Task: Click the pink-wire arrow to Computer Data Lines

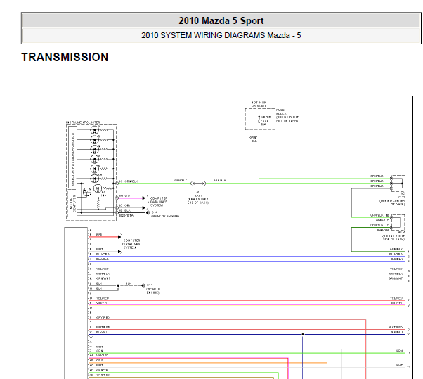Action: tap(144, 198)
